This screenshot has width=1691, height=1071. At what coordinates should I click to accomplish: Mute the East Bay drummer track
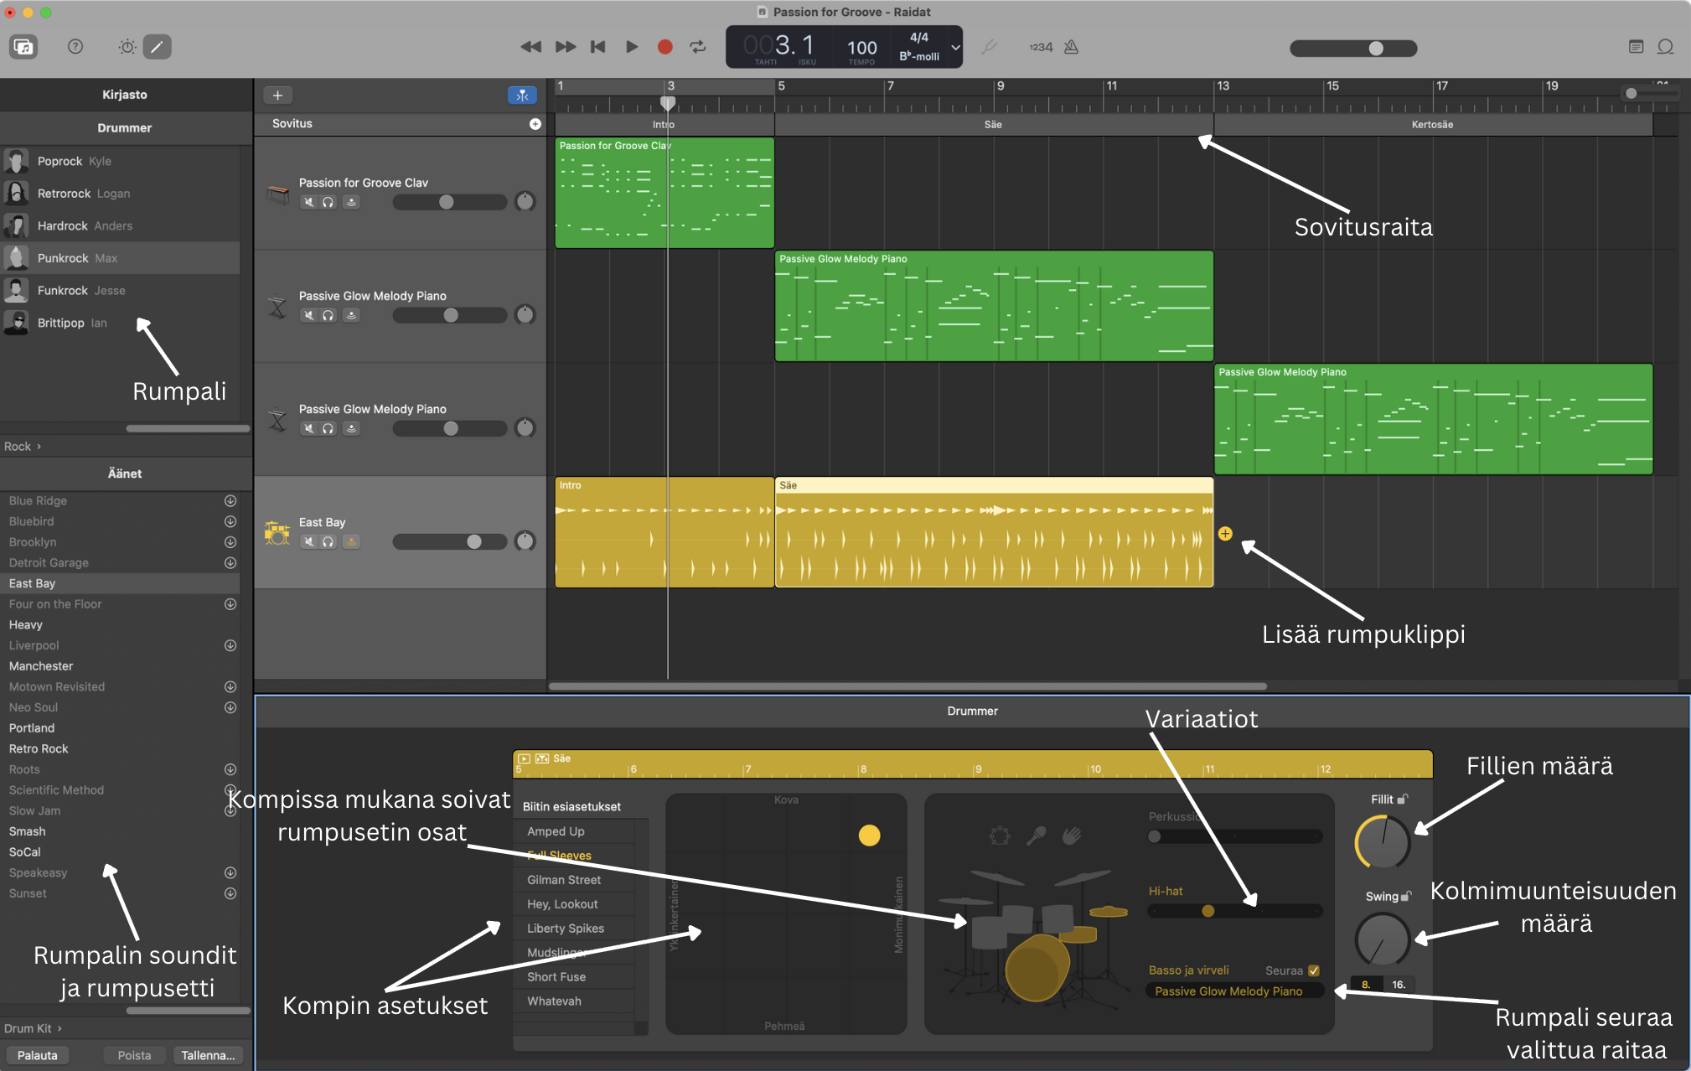coord(309,541)
